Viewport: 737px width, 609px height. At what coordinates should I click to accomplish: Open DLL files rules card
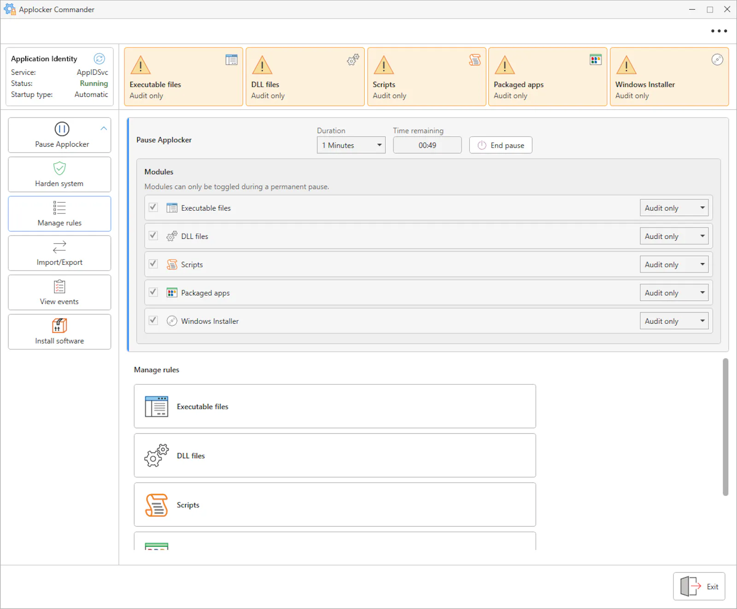335,455
